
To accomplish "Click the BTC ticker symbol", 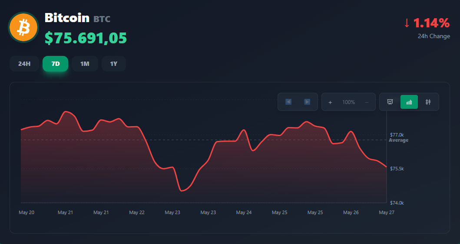I will coord(102,20).
